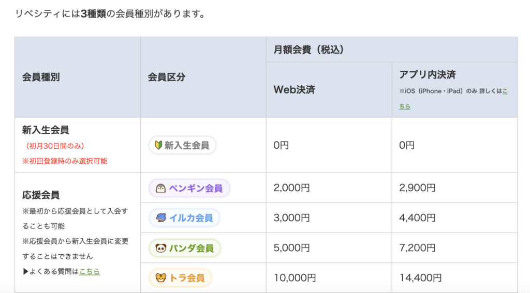Click the dolphin icon on イルカ会員 badge

click(x=160, y=218)
